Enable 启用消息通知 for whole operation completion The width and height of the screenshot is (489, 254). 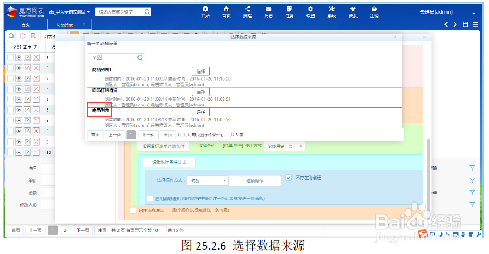click(x=133, y=211)
